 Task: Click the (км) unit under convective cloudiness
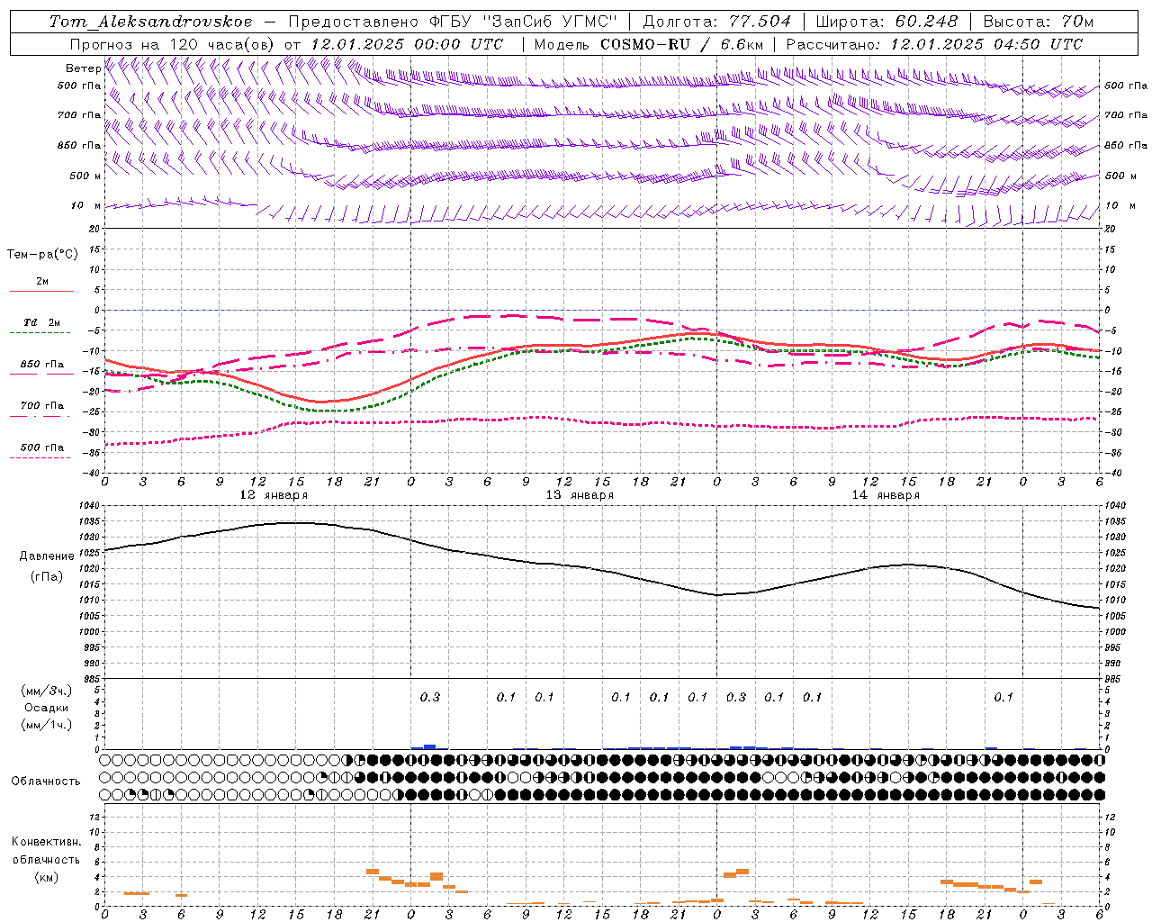47,877
